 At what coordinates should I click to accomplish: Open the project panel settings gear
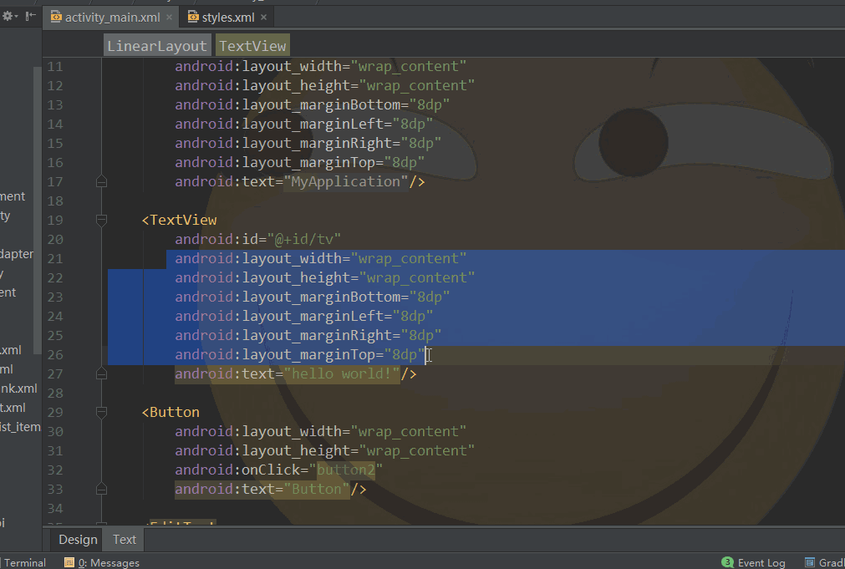pyautogui.click(x=8, y=16)
